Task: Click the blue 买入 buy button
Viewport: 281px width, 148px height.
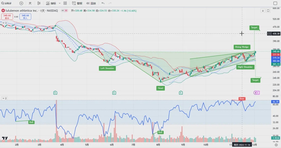Action: click(x=25, y=17)
